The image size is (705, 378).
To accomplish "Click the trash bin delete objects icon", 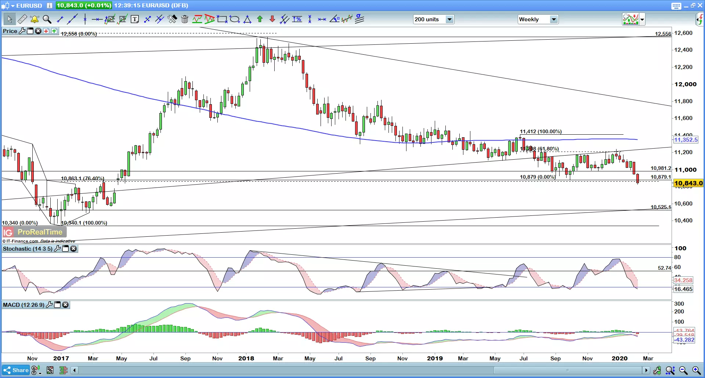I will point(185,19).
